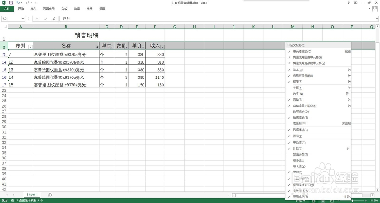This screenshot has height=203, width=380.
Task: Click the Sheet1 worksheet tab
Action: (32, 195)
